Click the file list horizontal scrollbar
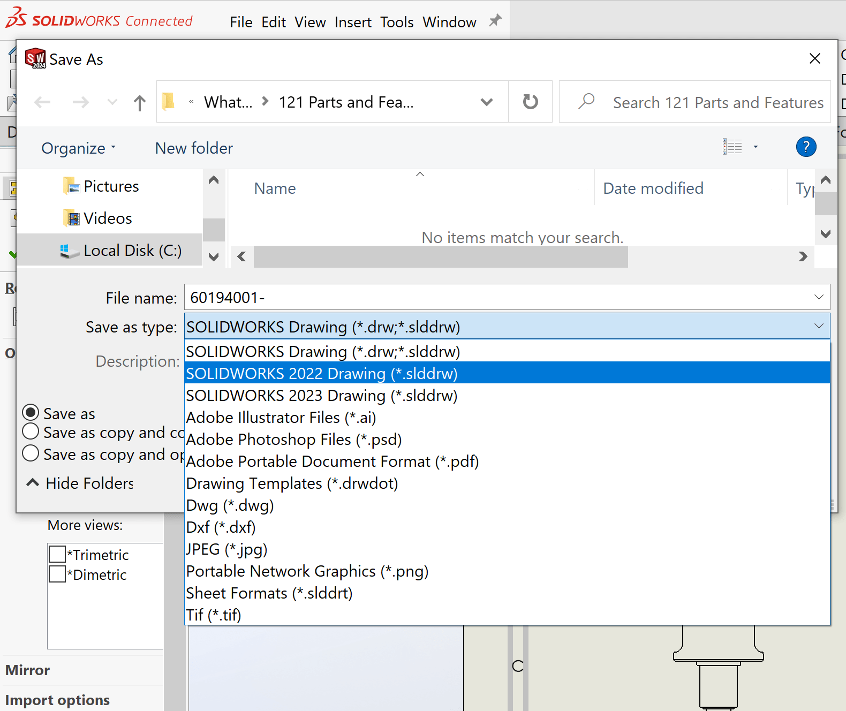846x711 pixels. [441, 256]
